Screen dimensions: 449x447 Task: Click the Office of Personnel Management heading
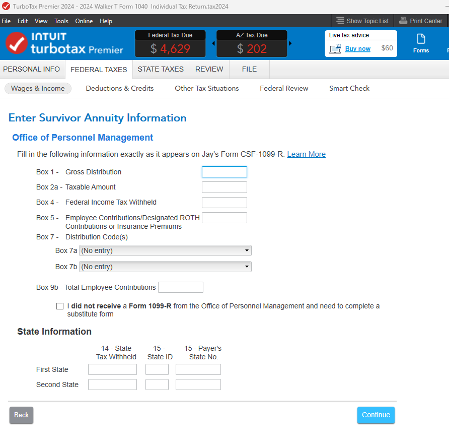83,138
